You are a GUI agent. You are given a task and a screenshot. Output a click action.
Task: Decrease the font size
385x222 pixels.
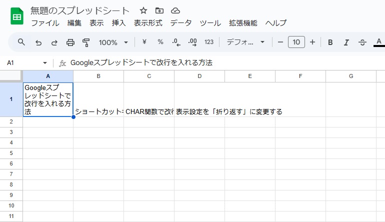[x=280, y=42]
